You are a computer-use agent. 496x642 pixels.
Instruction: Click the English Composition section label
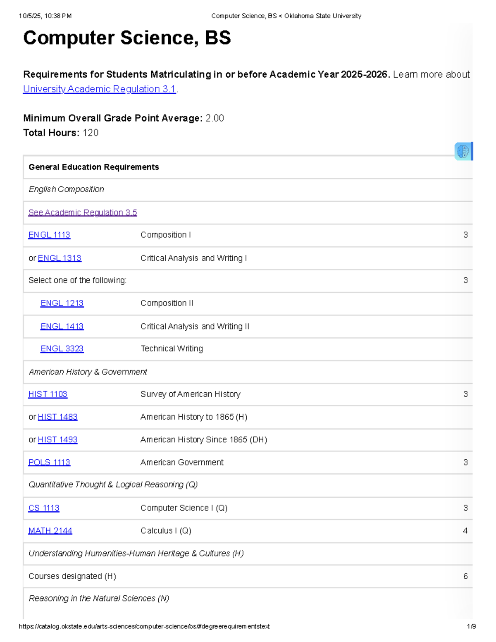pos(66,189)
